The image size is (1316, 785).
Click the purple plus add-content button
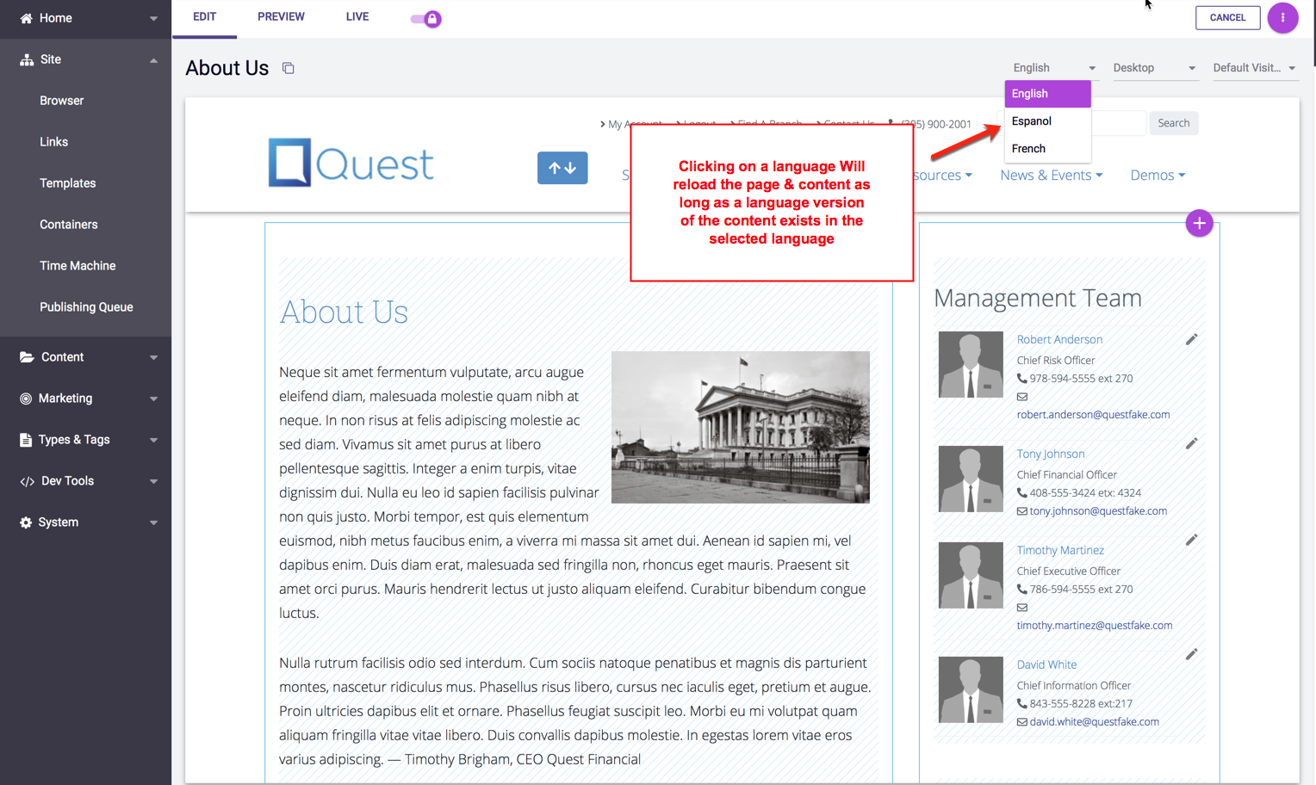tap(1199, 224)
